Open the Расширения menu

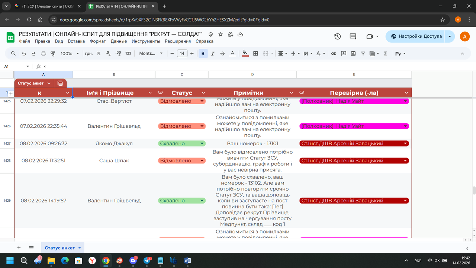tap(178, 41)
